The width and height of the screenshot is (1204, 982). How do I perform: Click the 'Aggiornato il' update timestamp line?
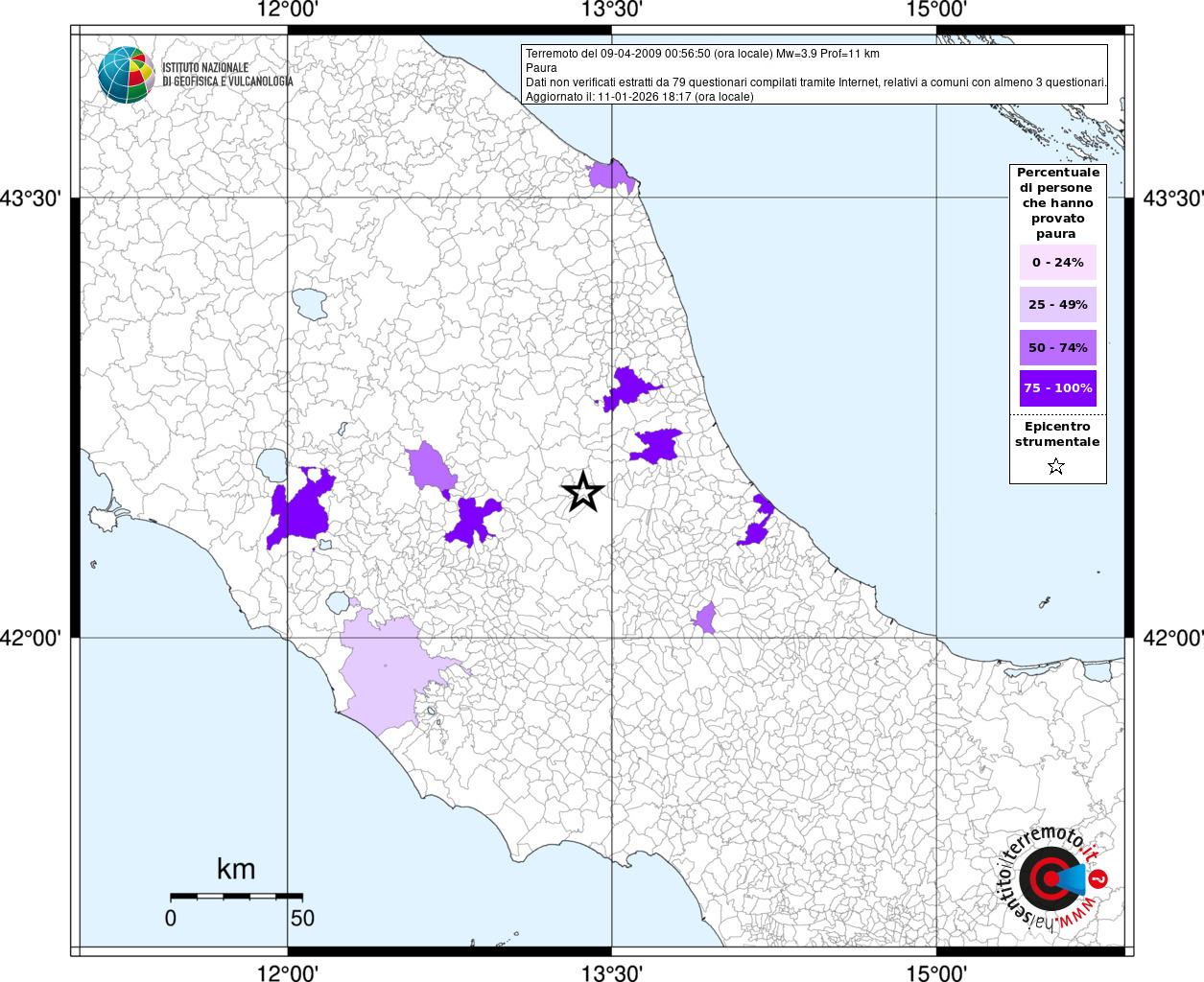click(639, 97)
